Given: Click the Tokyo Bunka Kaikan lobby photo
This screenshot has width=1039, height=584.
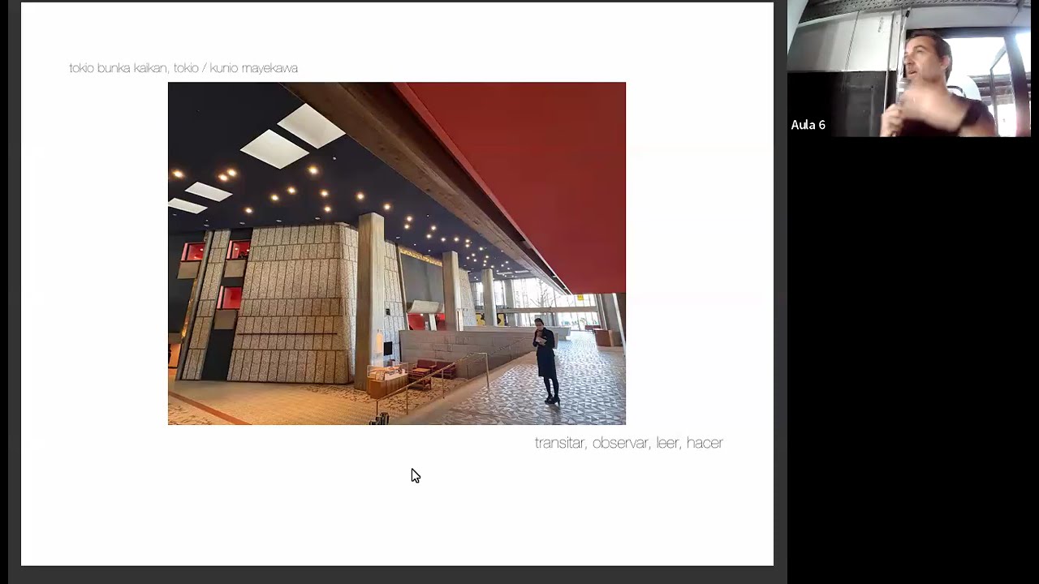Looking at the screenshot, I should [x=397, y=253].
